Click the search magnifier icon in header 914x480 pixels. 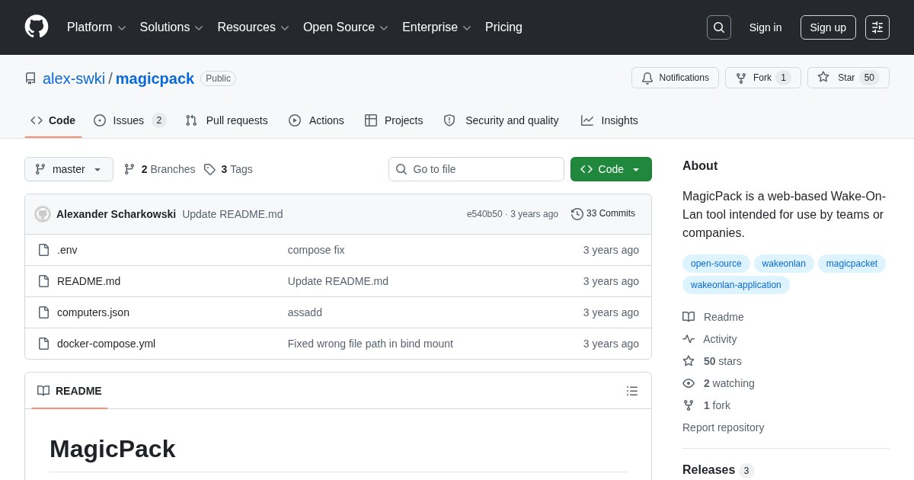pos(719,27)
